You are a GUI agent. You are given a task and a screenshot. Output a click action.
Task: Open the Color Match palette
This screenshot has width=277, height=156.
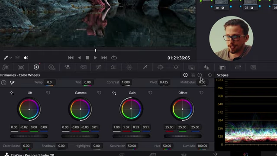[x=21, y=67]
